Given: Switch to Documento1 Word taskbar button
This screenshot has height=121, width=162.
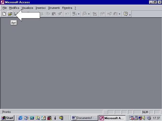Looking at the screenshot, I should click(84, 118).
